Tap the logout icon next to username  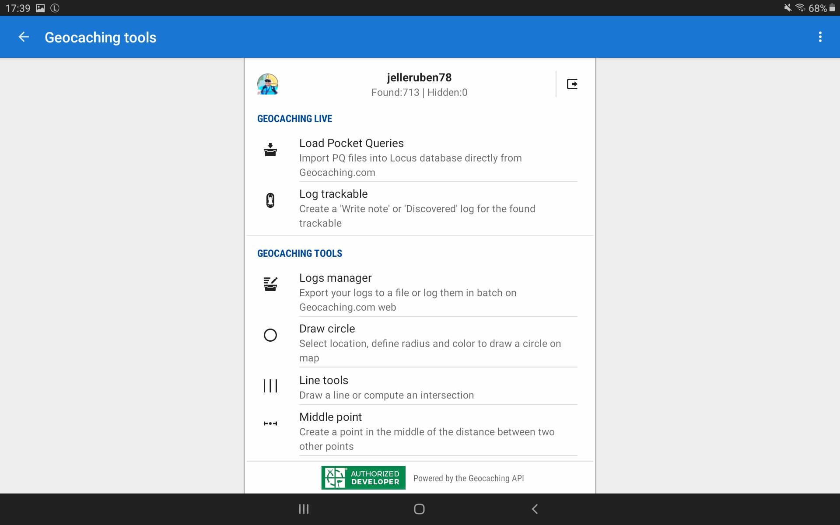pos(572,84)
